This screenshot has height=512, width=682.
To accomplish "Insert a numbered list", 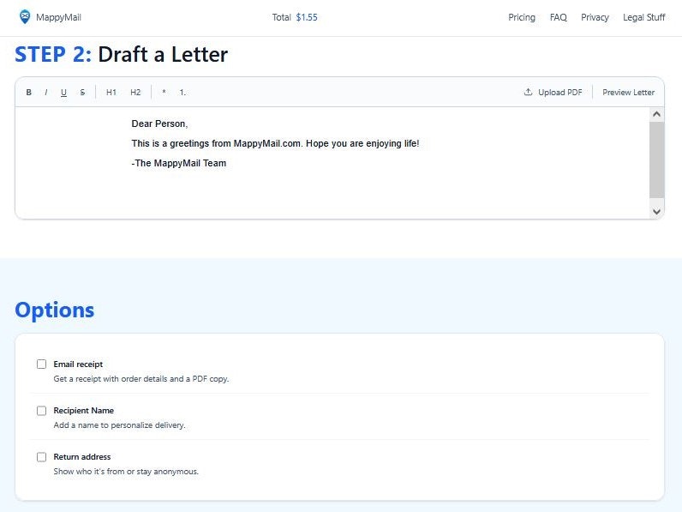I will click(x=182, y=93).
